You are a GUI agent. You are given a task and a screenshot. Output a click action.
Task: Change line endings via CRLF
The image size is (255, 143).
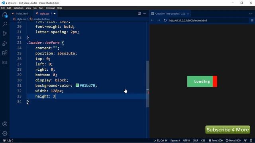tap(195, 140)
